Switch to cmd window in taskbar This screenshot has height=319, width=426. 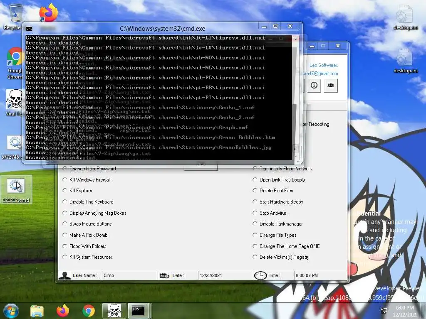(x=138, y=311)
